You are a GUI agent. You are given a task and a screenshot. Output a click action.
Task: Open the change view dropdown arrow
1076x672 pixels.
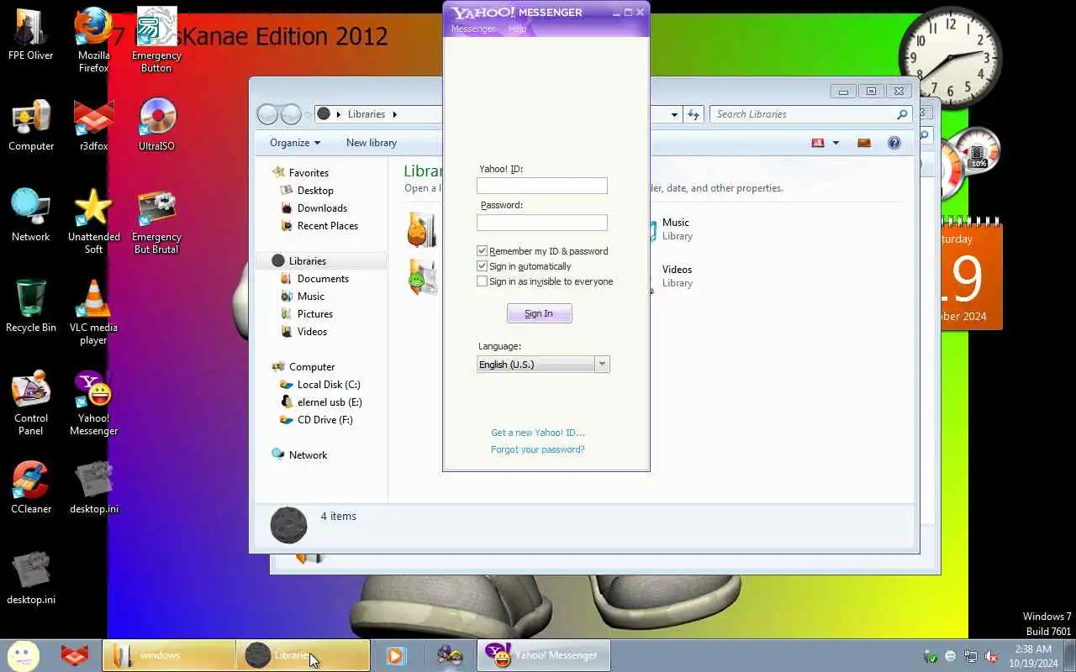point(836,143)
